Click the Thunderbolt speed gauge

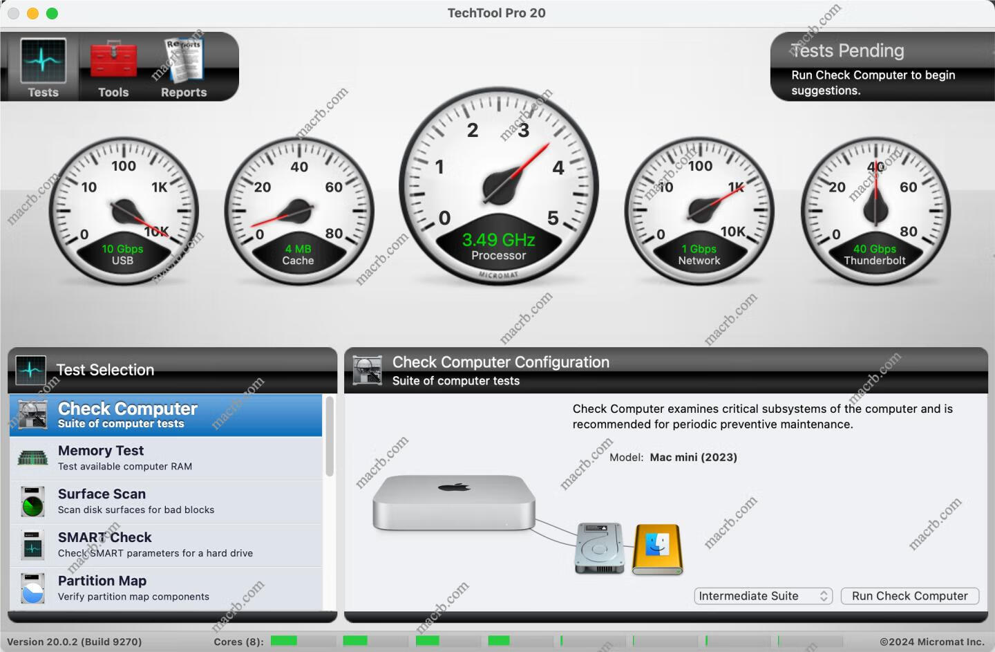[x=875, y=212]
